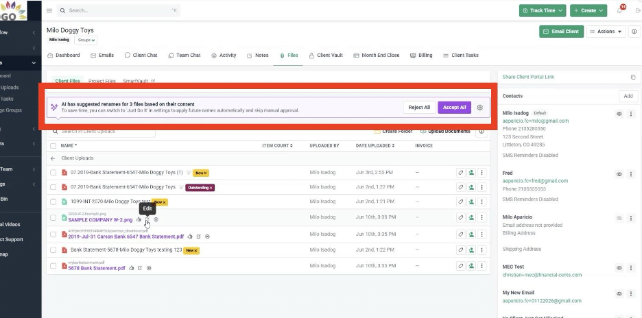Reject the SAMPLE COMPANY W-2.png suggested rename
Screen dimensions: 642x318
coord(156,219)
